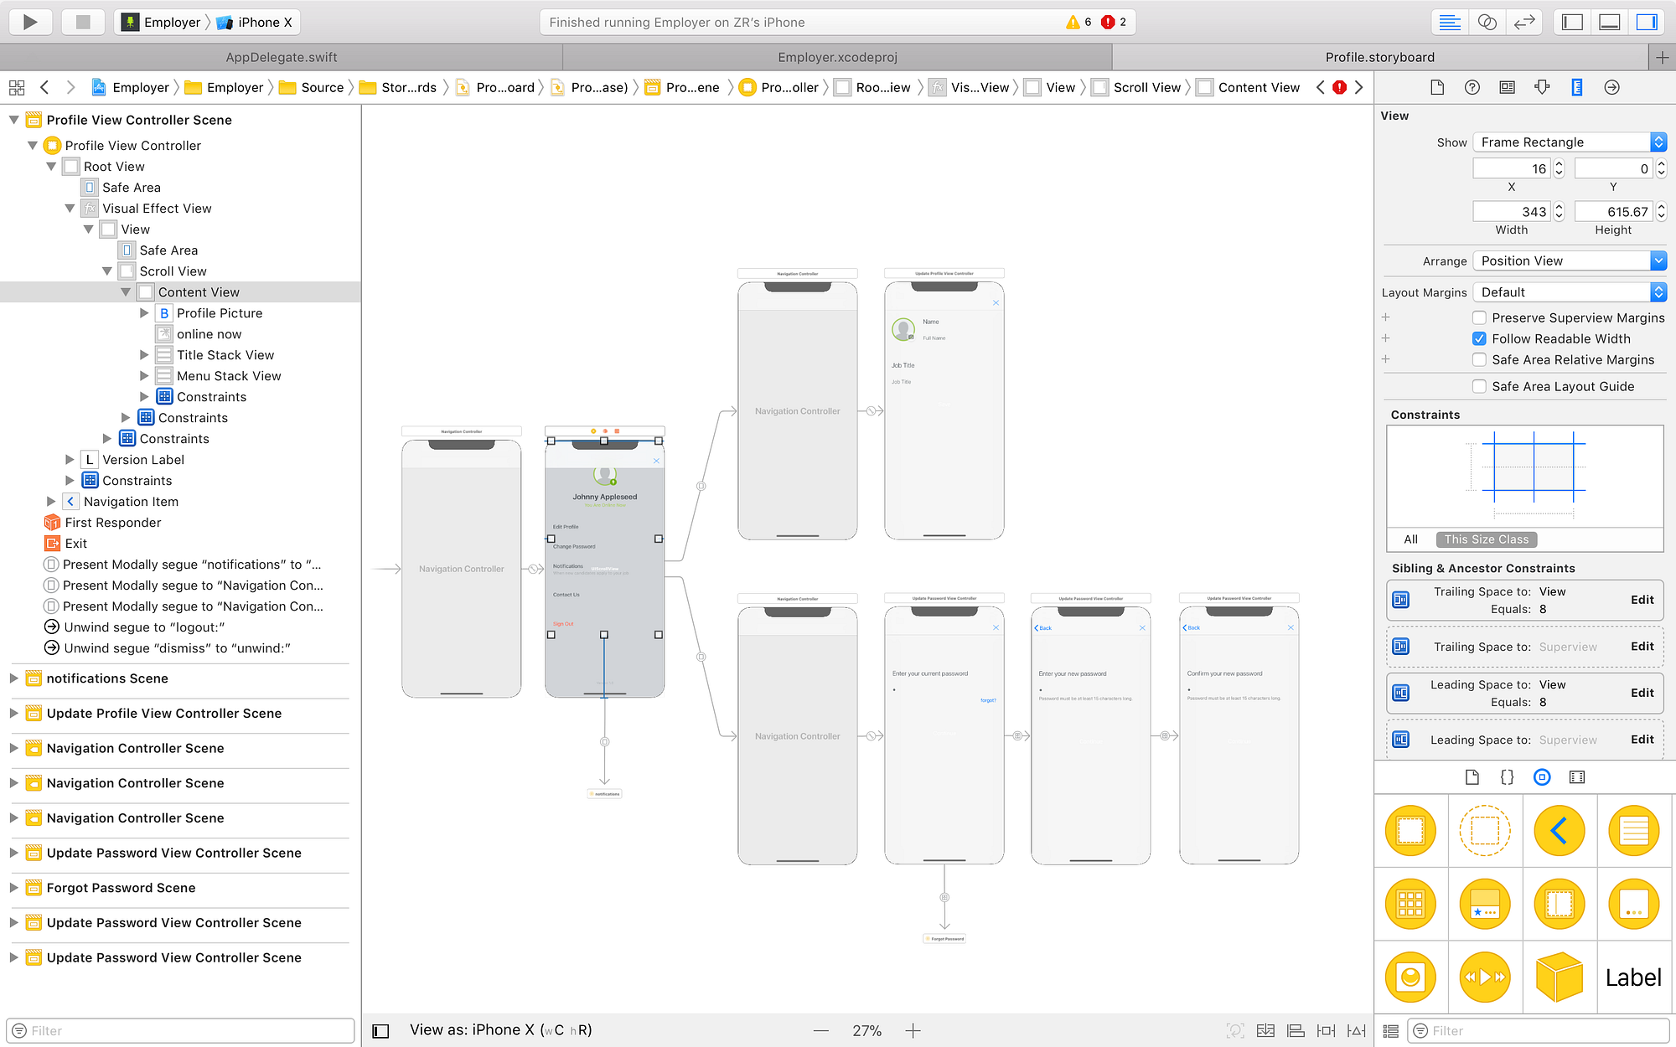Click the Stop button in toolbar
Viewport: 1676px width, 1047px height.
pos(82,22)
